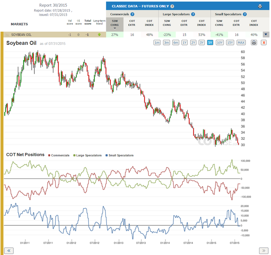Image resolution: width=271 pixels, height=255 pixels.
Task: Go to previous period with double-left arrow
Action: coord(9,251)
